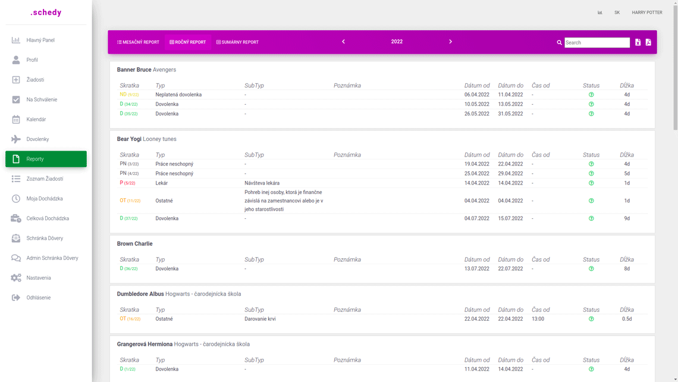Viewport: 678px width, 382px height.
Task: Open the Harry Potter user menu
Action: pos(646,12)
